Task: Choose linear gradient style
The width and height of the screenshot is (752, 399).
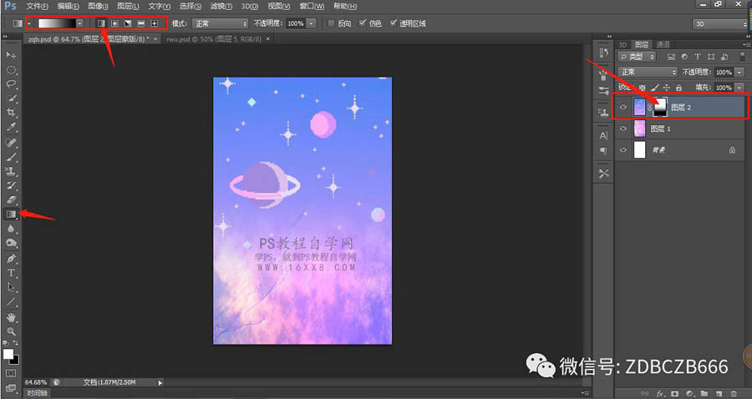Action: click(x=101, y=23)
